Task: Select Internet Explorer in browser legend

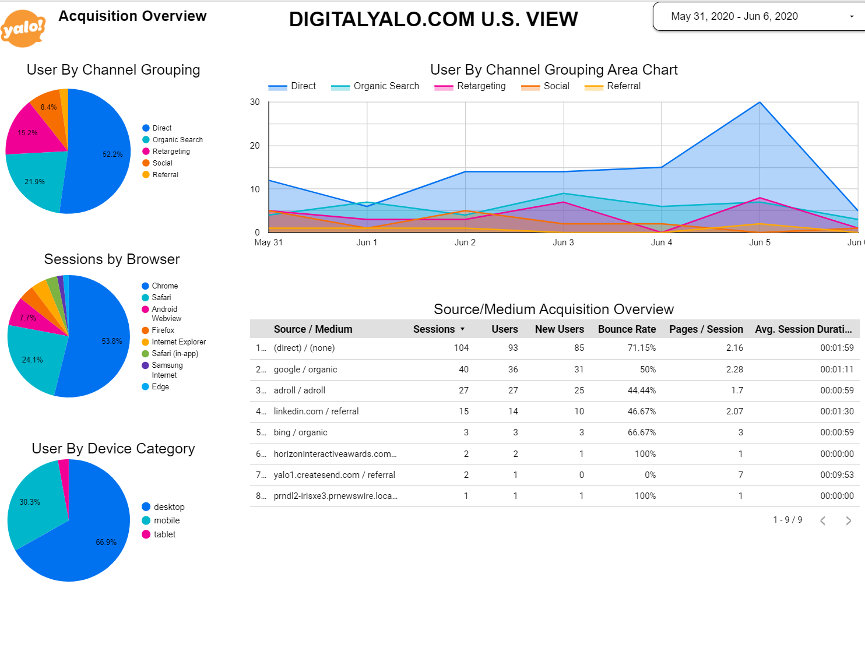Action: (x=174, y=342)
